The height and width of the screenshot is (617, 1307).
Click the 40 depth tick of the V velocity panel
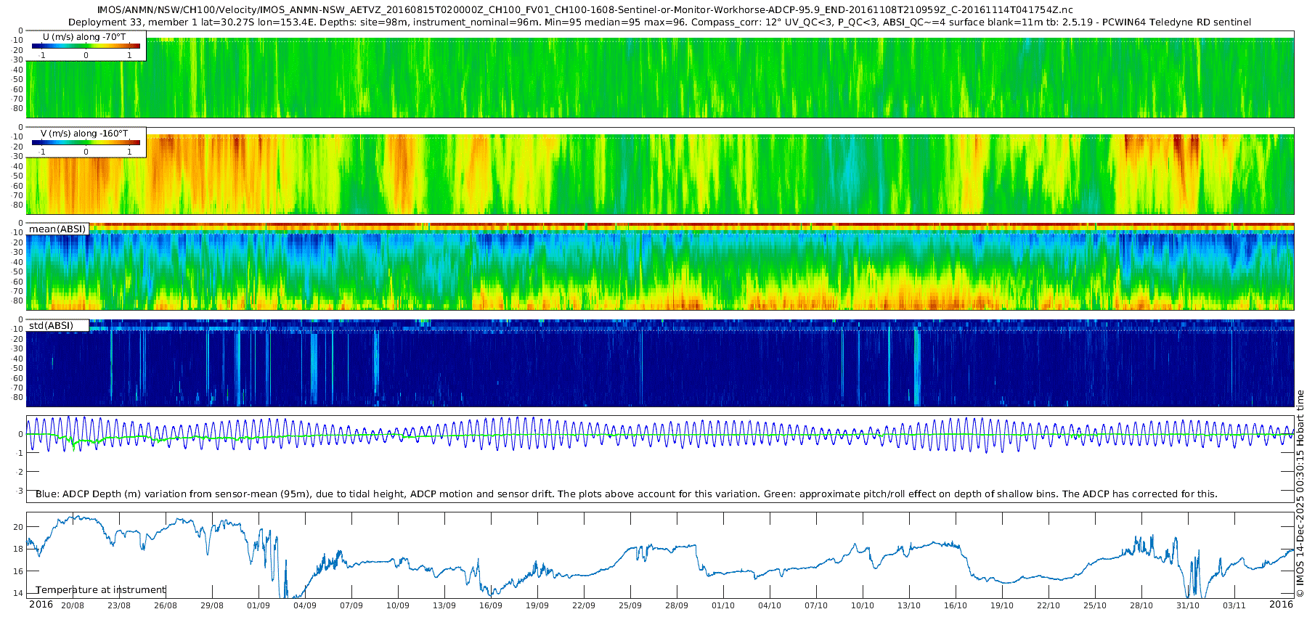(18, 166)
